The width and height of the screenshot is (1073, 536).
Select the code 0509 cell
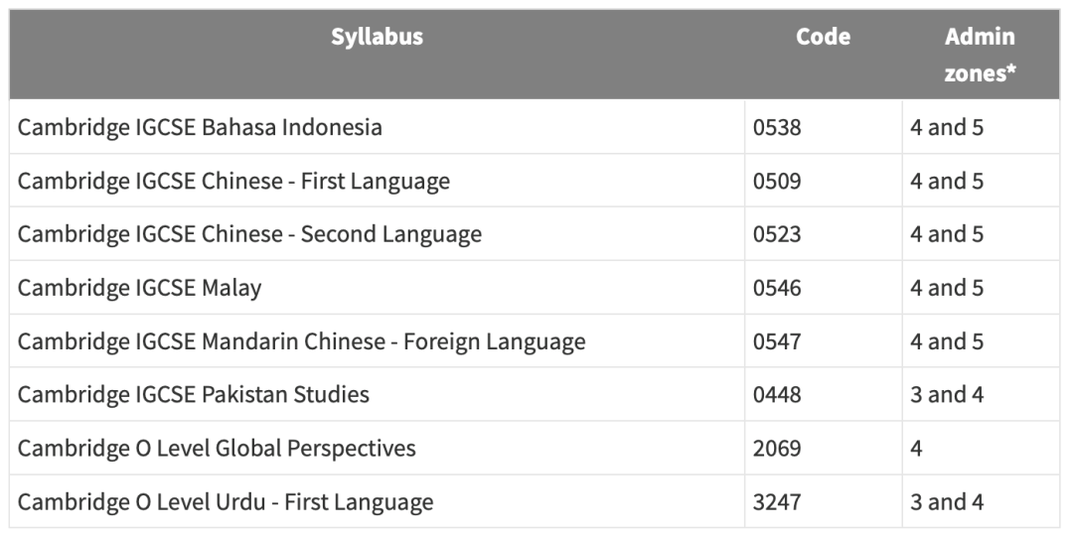pos(777,182)
